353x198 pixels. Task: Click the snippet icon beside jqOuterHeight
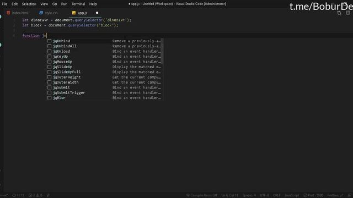(x=49, y=77)
